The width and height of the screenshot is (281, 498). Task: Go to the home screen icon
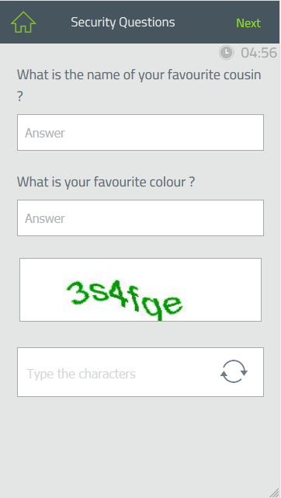click(23, 22)
